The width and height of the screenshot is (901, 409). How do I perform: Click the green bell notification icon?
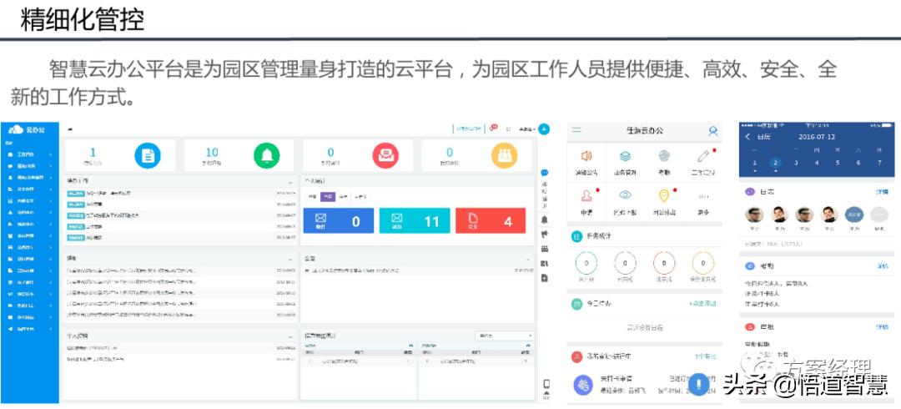pyautogui.click(x=266, y=155)
